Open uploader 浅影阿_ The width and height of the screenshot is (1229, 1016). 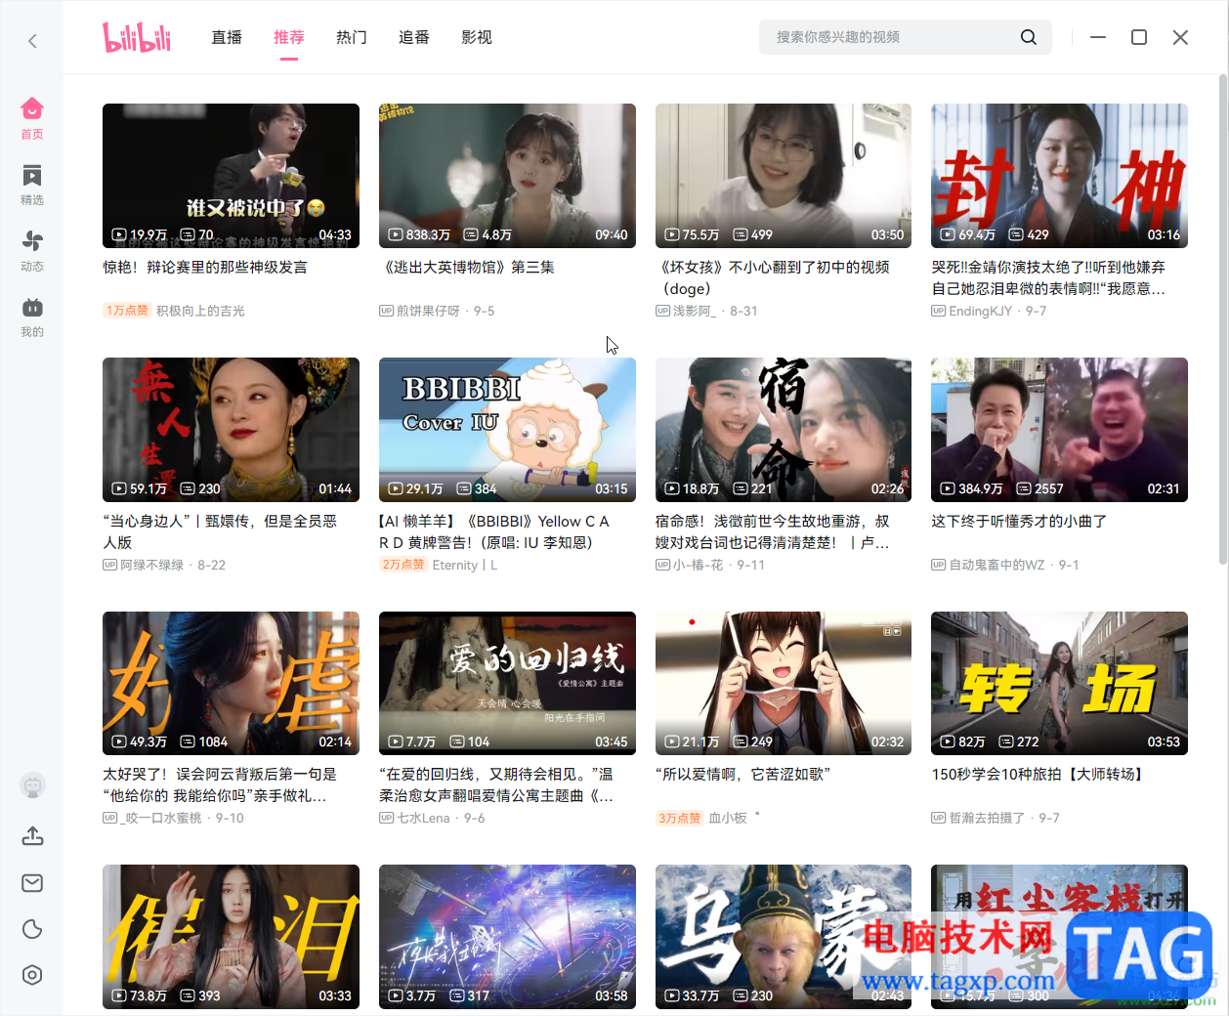click(x=695, y=311)
